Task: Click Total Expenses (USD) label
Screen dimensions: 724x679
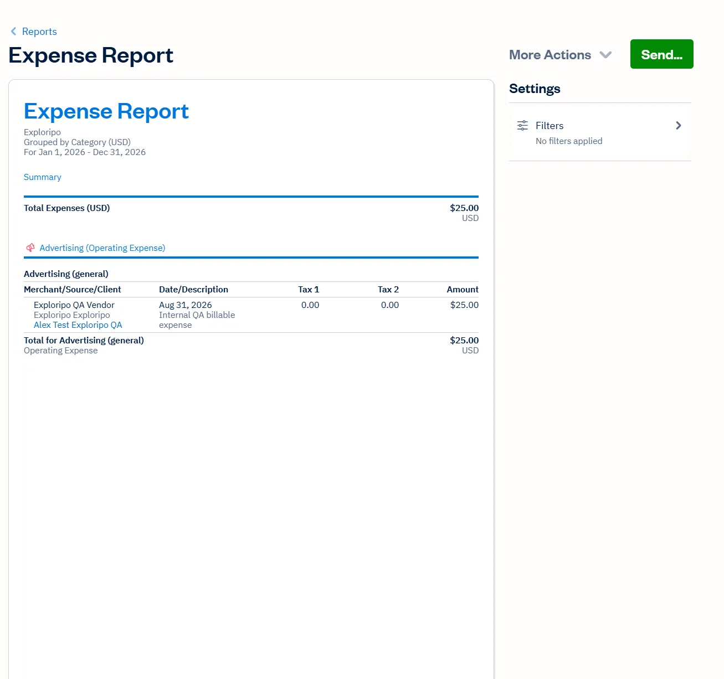Action: coord(67,208)
